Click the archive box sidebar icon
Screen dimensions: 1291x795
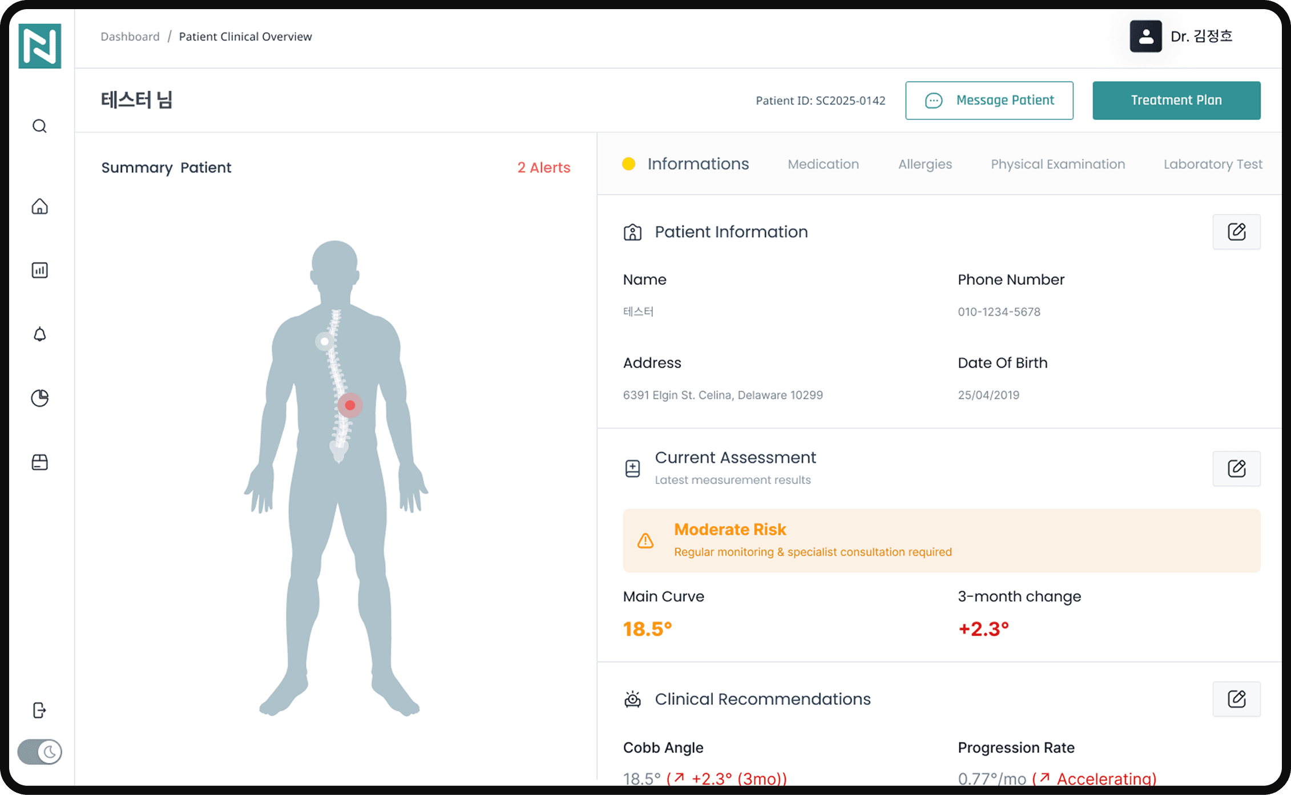point(39,462)
